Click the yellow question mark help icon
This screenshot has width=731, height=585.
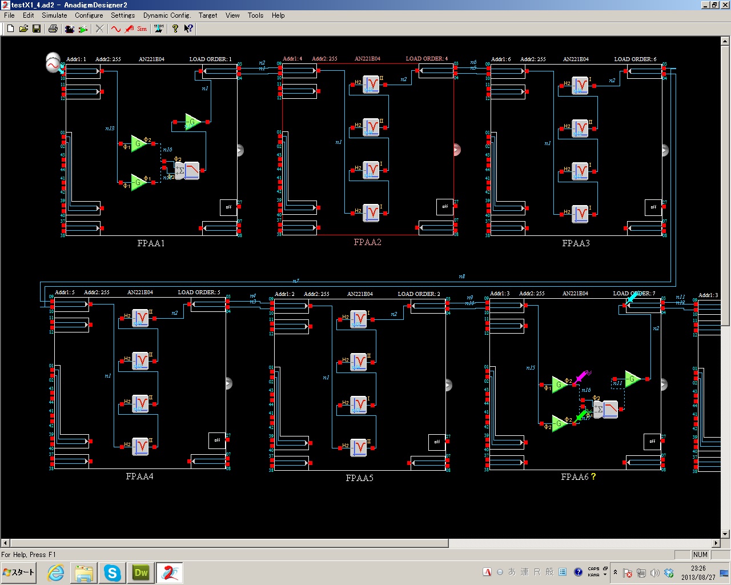coord(175,29)
